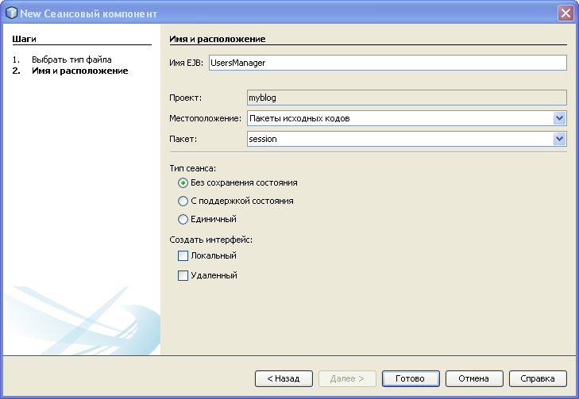Click step 2 Имя и расположение in steps list
The image size is (579, 399).
tap(79, 71)
